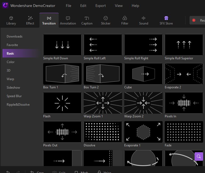Screen dimensions: 205x173
Task: Choose the Dissolve transition thumbnail
Action: pos(103,132)
